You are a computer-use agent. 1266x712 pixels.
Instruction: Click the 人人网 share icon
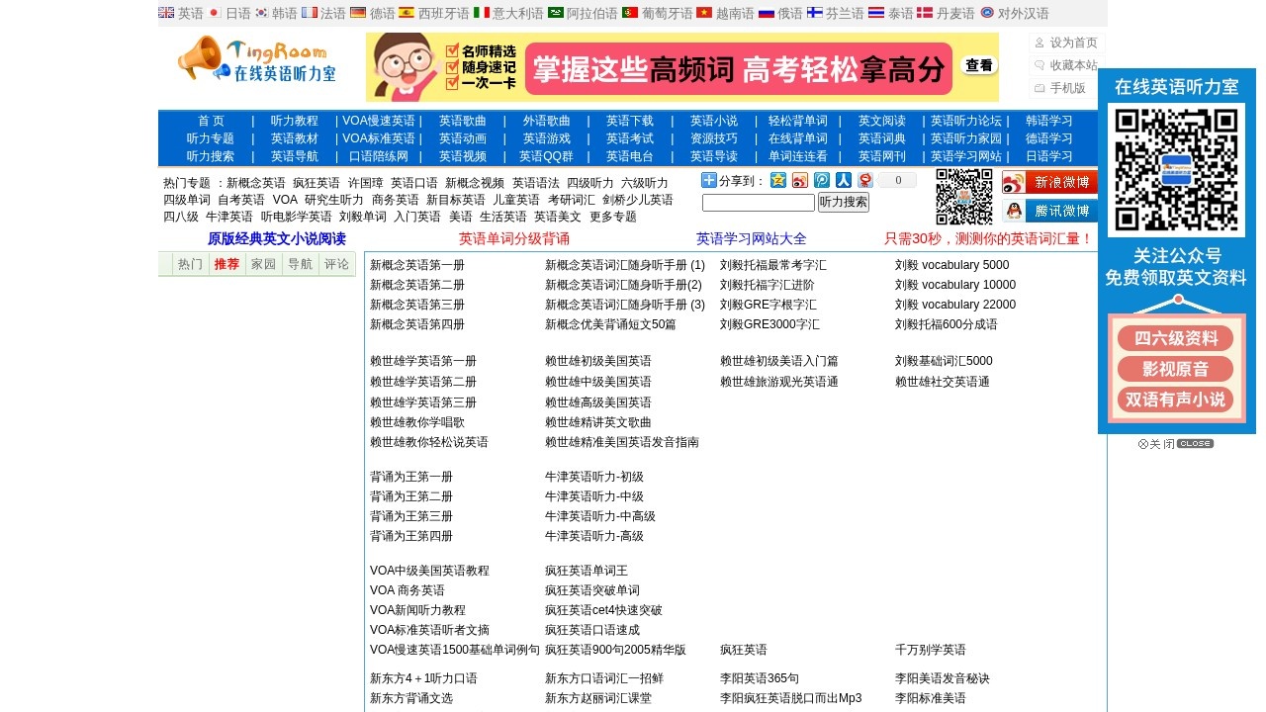click(843, 180)
